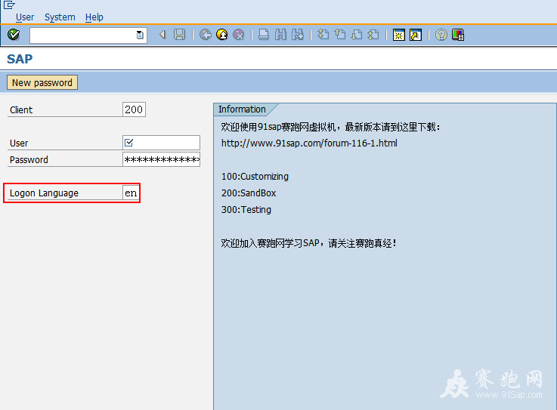Click the Find binoculars icon
This screenshot has width=557, height=410.
tap(280, 35)
